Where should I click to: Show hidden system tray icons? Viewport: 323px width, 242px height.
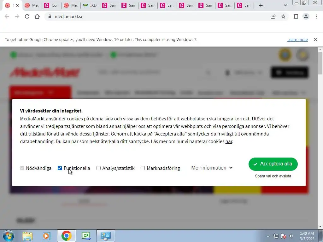pos(268,236)
